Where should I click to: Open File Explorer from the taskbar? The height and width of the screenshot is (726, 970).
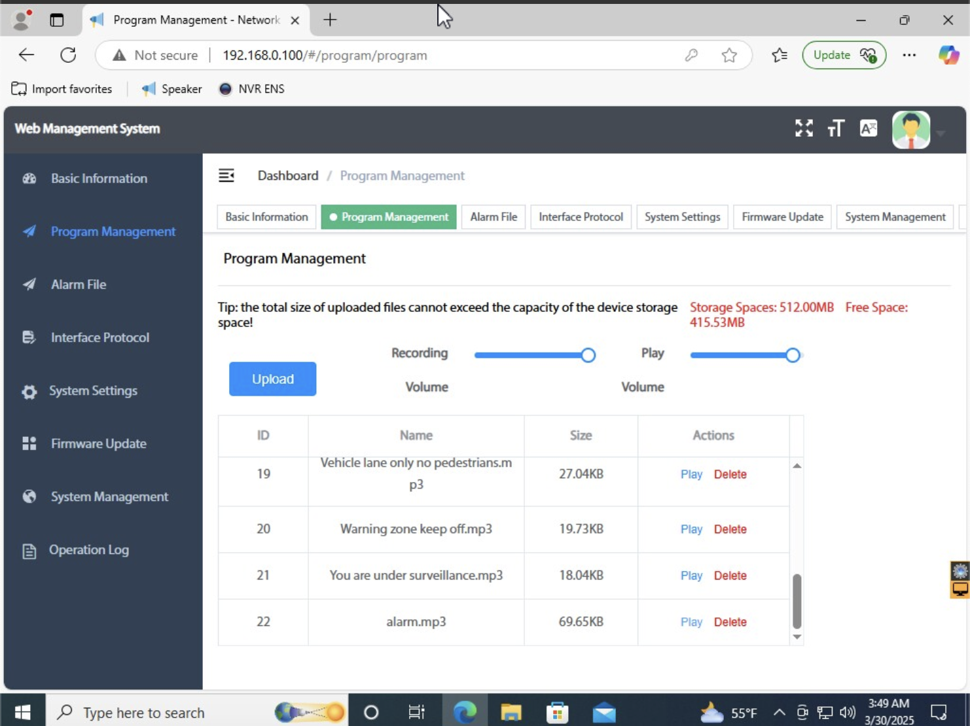(511, 712)
